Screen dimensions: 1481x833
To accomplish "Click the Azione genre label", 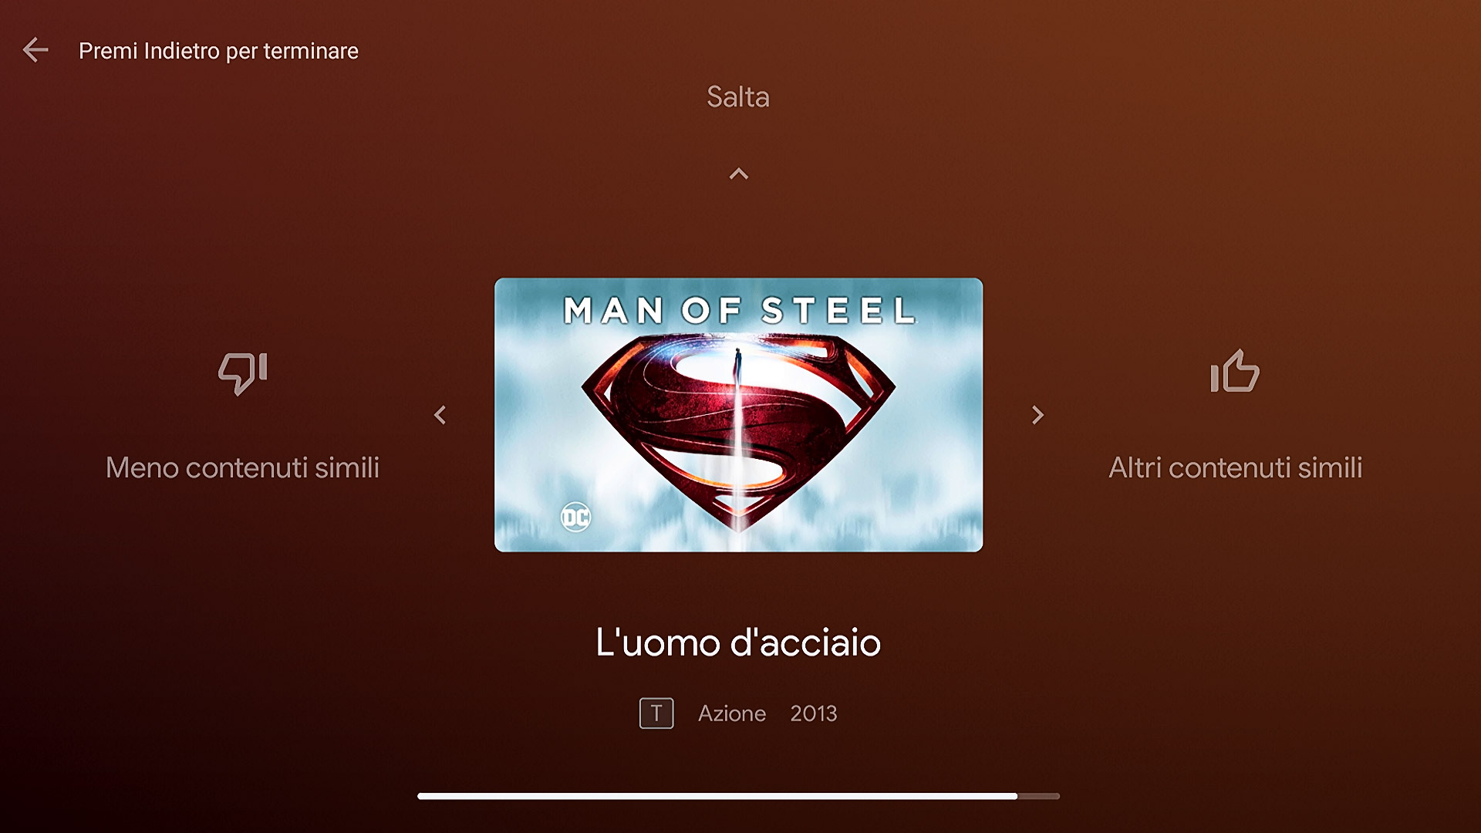I will pyautogui.click(x=732, y=714).
